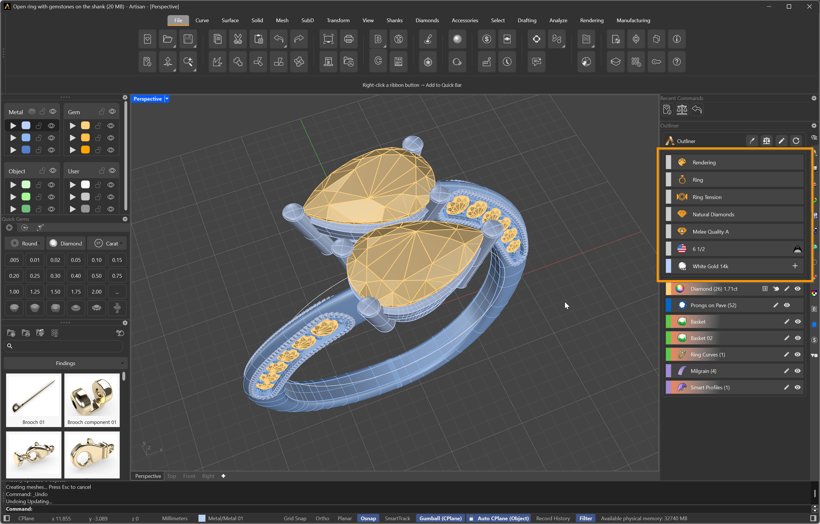820x524 pixels.
Task: Toggle visibility of Diamond (26) 1.71ct
Action: 797,289
